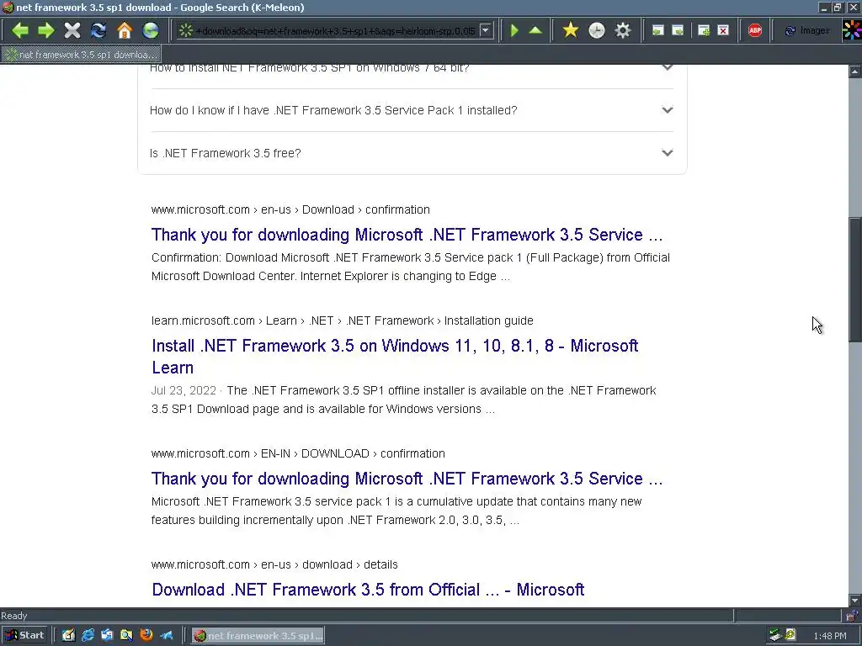Click the globe search icon in toolbar

(151, 30)
